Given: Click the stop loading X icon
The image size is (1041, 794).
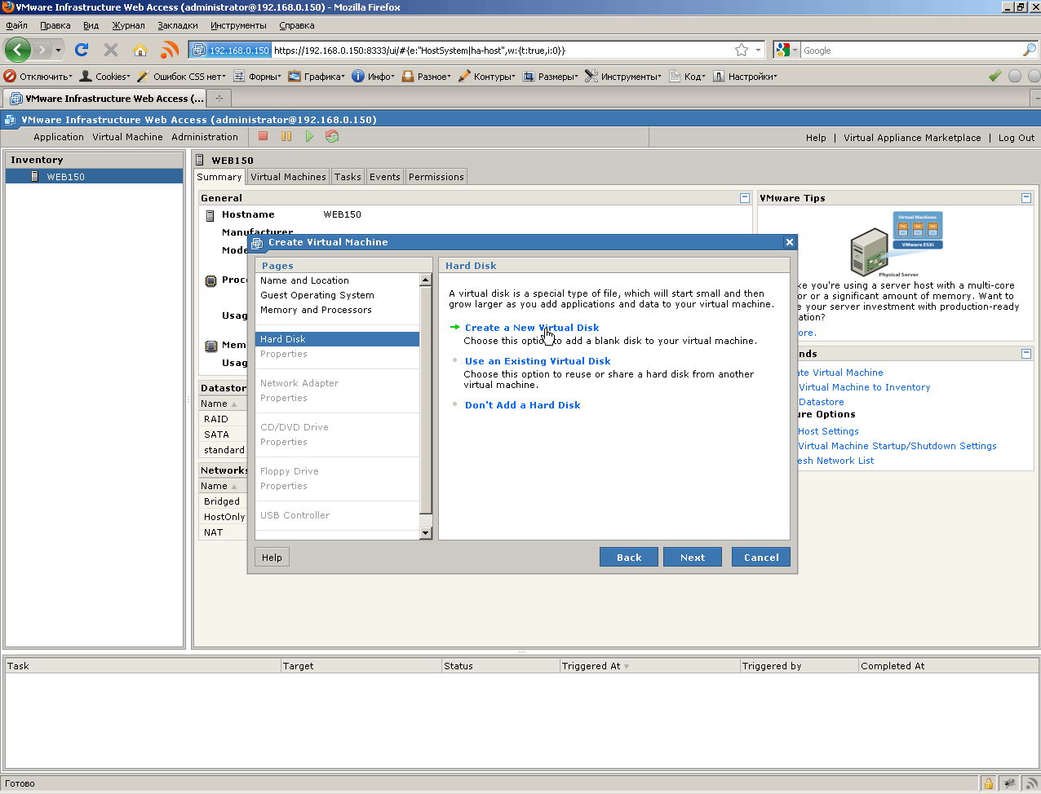Looking at the screenshot, I should tap(111, 50).
